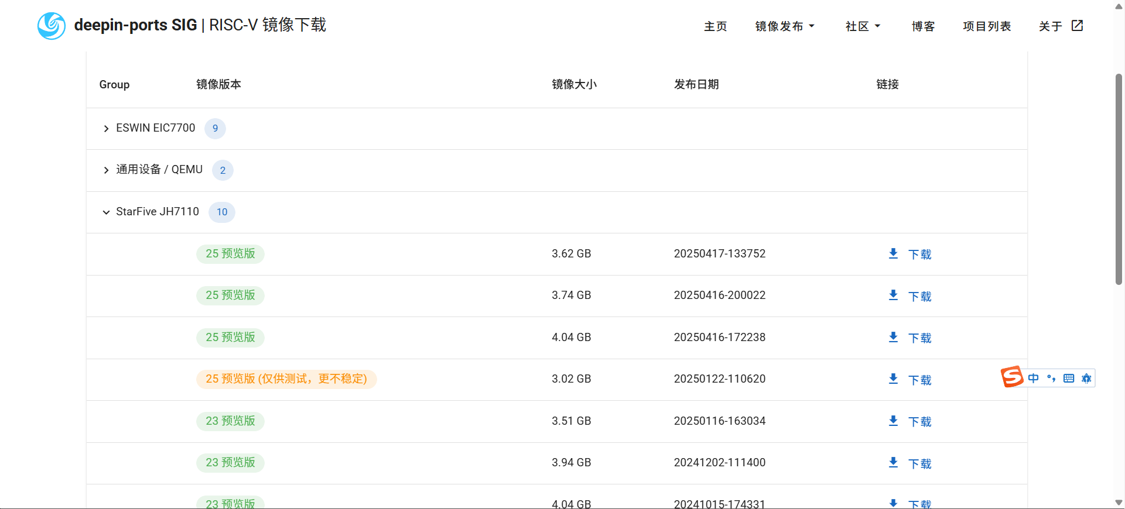
Task: Click download icon for 20250122-110620 test image
Action: 893,379
